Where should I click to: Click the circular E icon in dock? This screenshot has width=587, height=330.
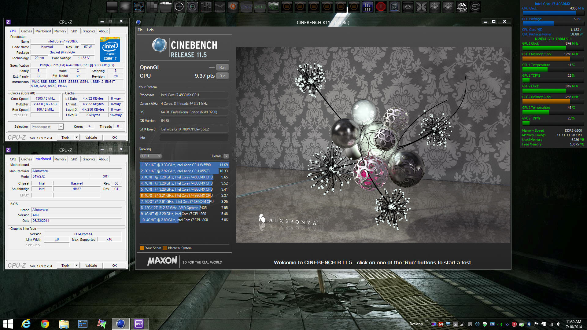pyautogui.click(x=475, y=7)
